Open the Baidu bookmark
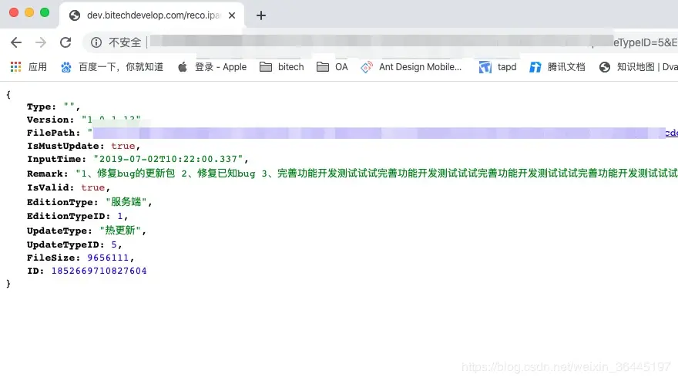 [112, 66]
